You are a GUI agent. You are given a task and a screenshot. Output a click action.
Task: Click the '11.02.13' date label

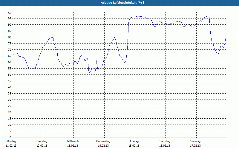click(x=11, y=146)
